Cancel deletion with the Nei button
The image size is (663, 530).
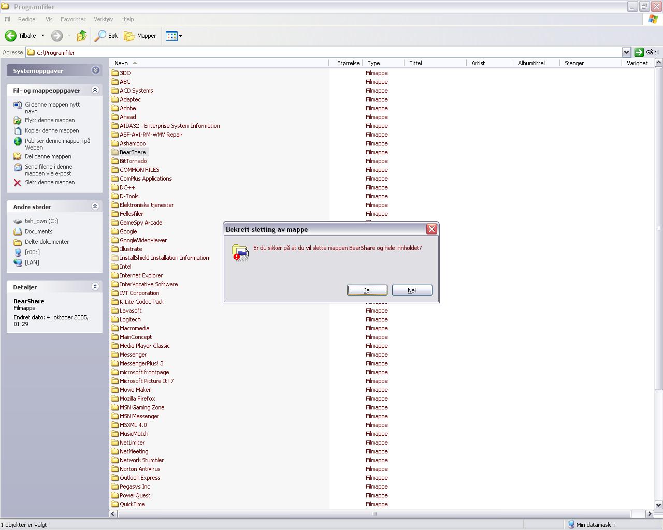coord(412,290)
